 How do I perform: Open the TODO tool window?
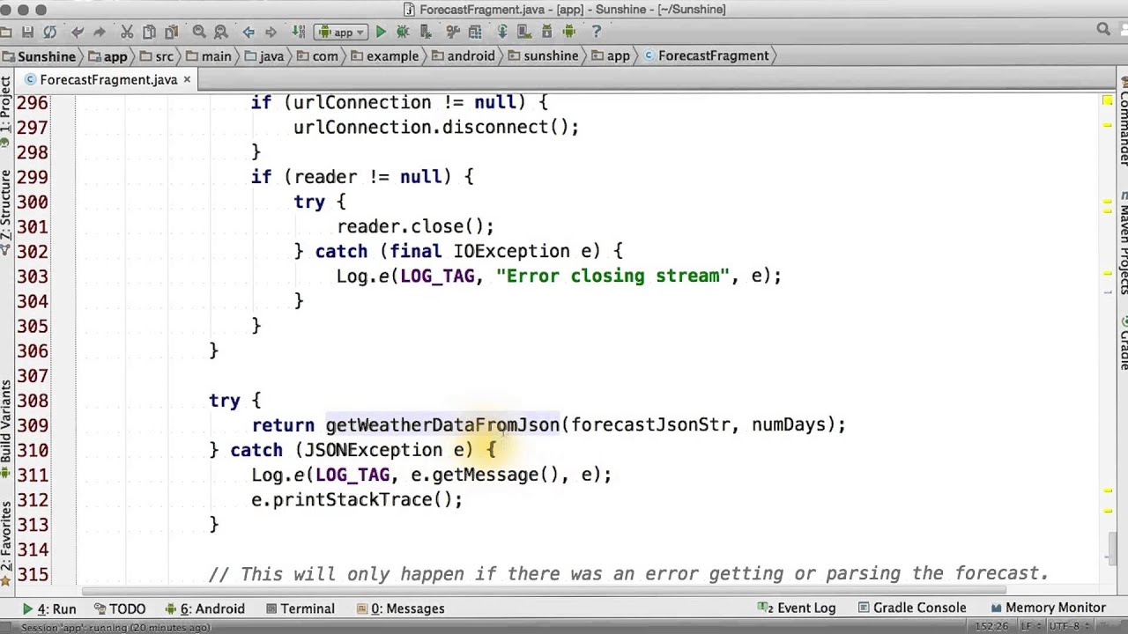120,608
